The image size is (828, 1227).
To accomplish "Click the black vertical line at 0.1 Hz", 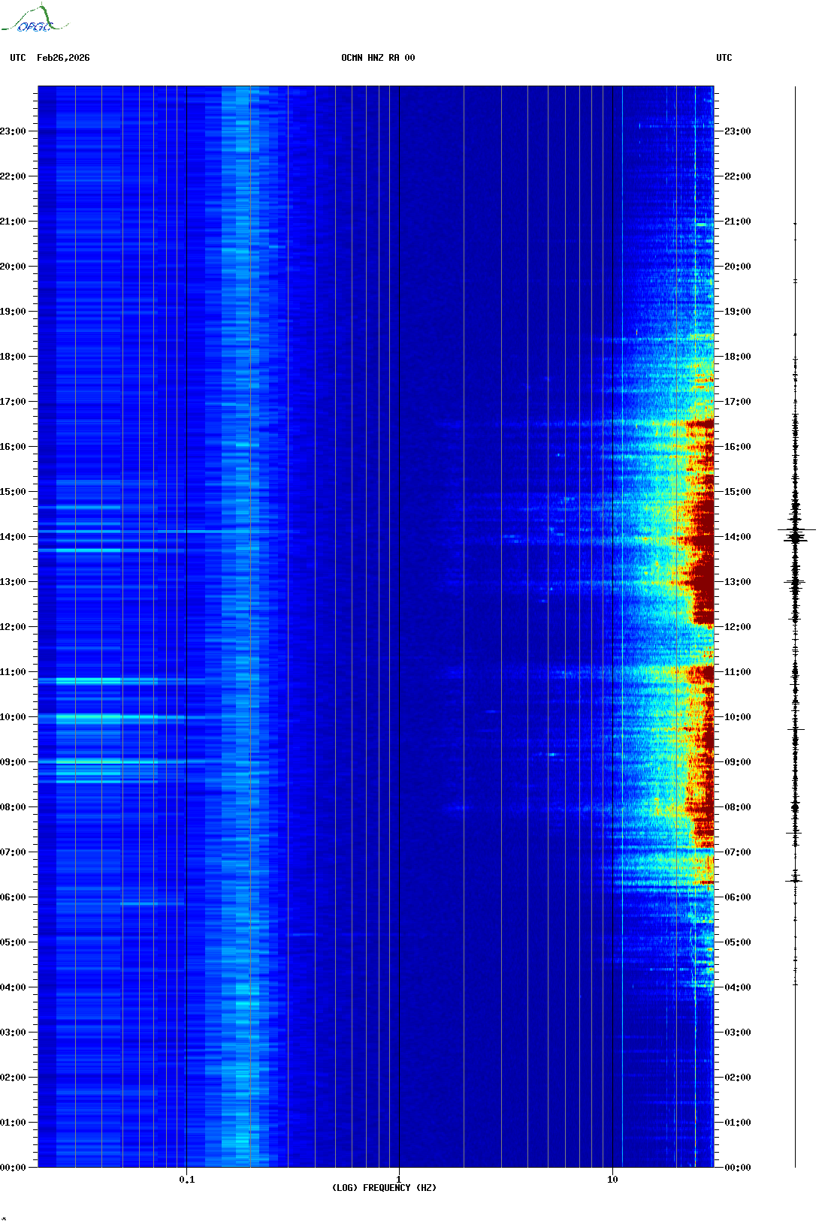I will (x=186, y=627).
